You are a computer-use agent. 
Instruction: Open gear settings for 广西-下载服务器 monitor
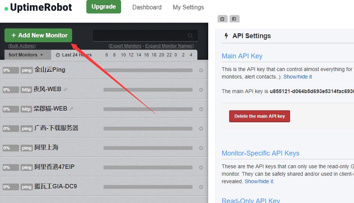click(x=201, y=129)
